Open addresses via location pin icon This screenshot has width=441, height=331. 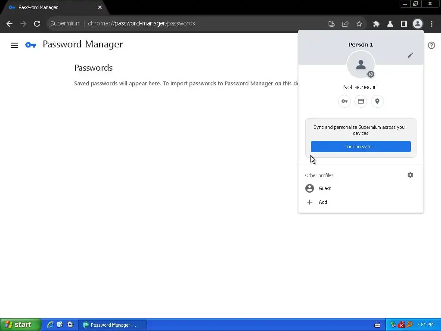[x=377, y=101]
